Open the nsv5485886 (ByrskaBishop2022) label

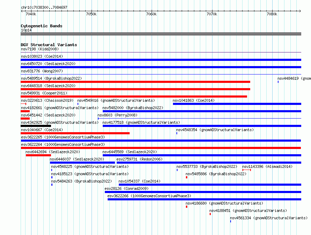216,174
